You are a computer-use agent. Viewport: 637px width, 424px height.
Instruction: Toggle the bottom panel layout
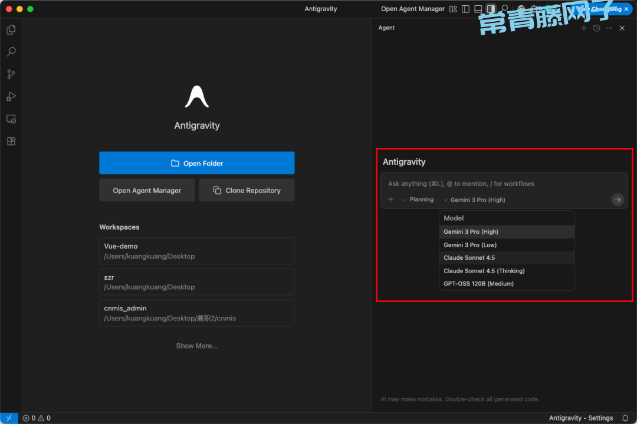tap(478, 9)
